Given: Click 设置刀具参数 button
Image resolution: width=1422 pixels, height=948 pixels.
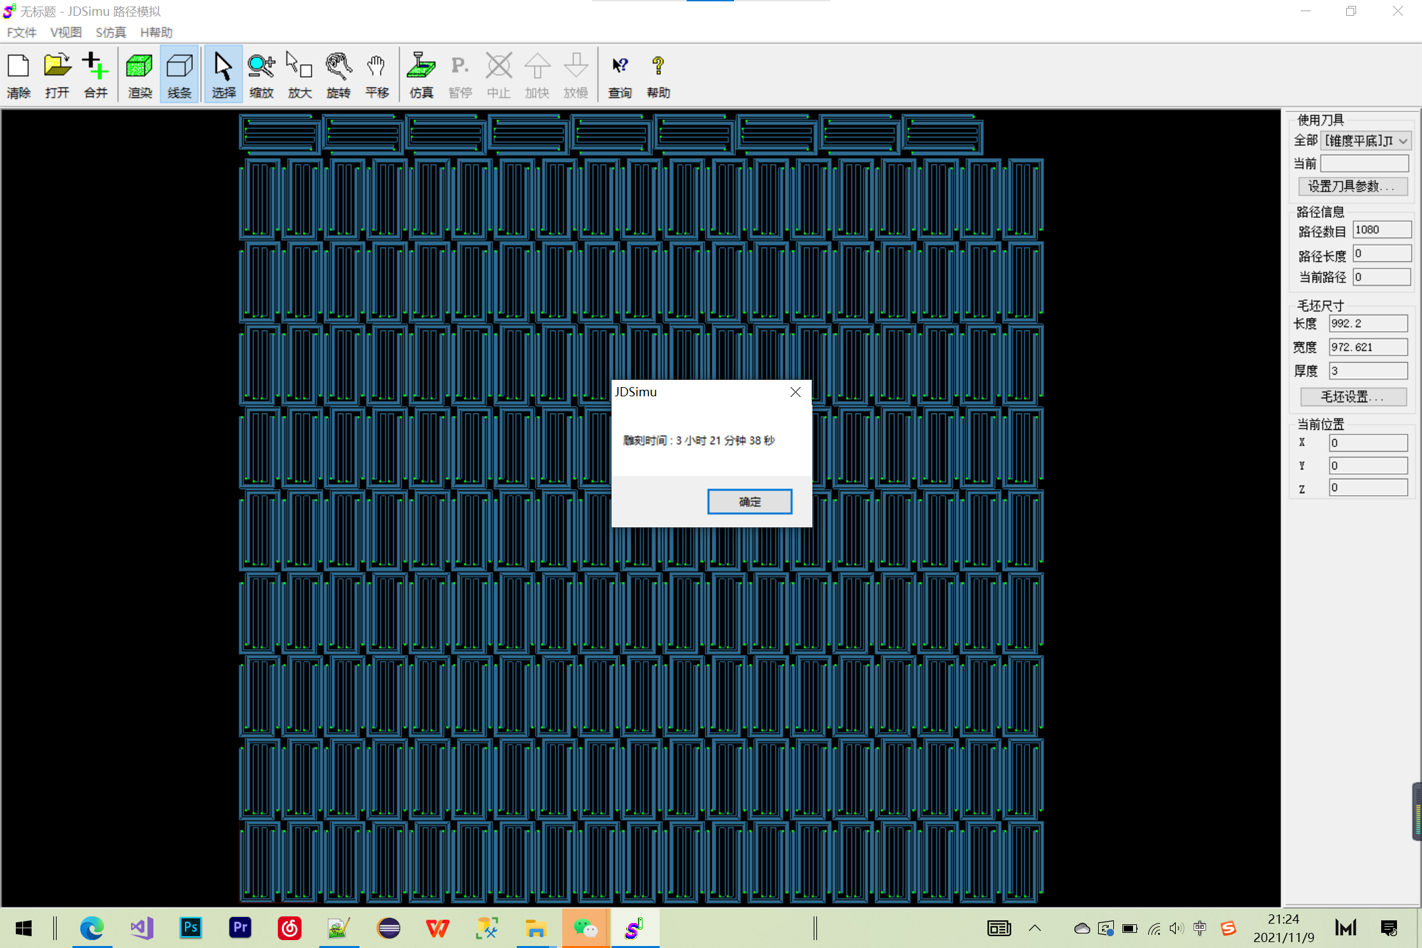Looking at the screenshot, I should 1353,186.
